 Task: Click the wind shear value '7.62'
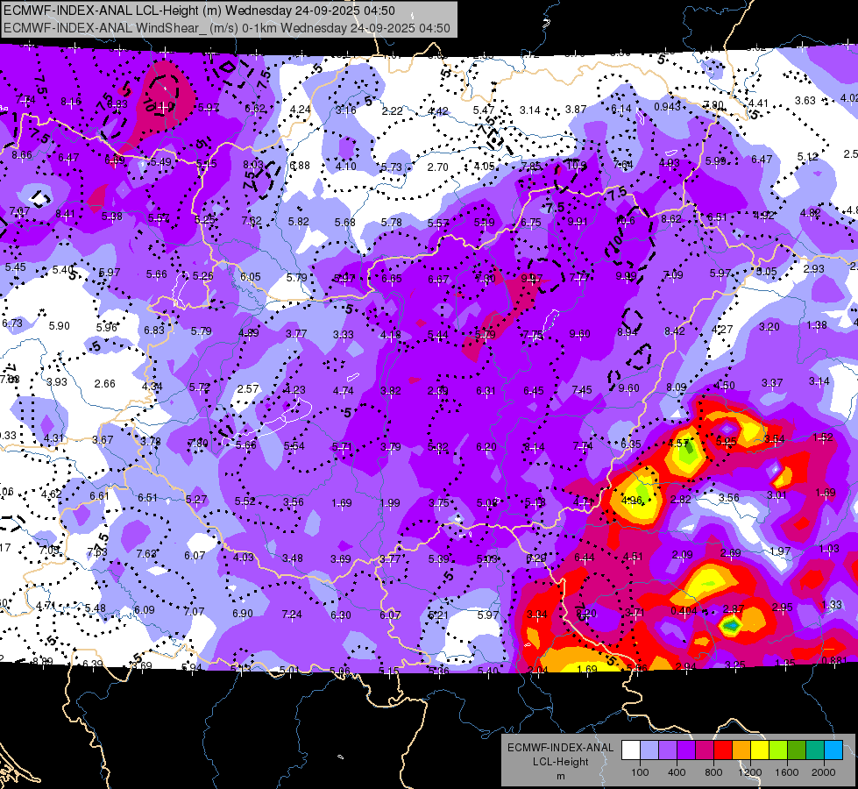click(x=252, y=221)
